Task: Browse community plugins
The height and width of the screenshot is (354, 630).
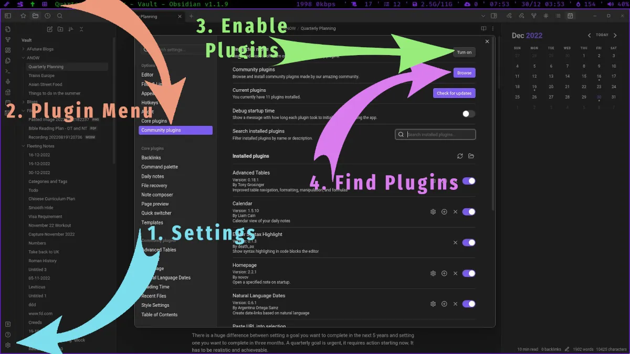Action: [464, 73]
